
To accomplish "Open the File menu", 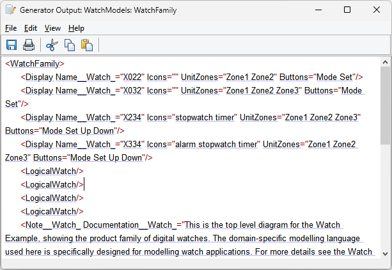I will 11,28.
